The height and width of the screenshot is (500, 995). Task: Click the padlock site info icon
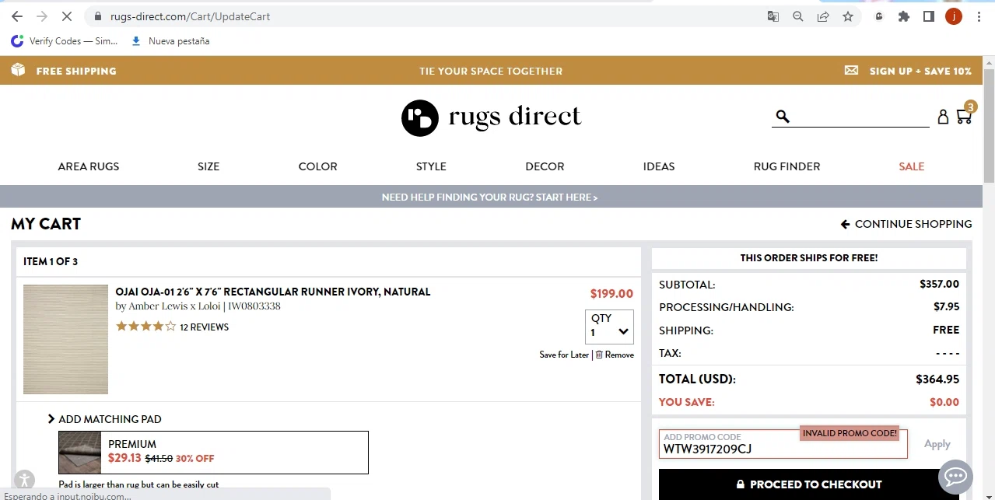pos(97,16)
